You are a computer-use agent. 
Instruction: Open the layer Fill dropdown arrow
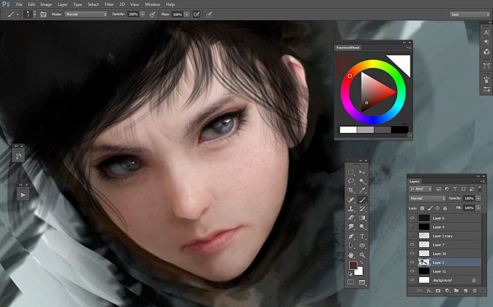click(x=479, y=208)
